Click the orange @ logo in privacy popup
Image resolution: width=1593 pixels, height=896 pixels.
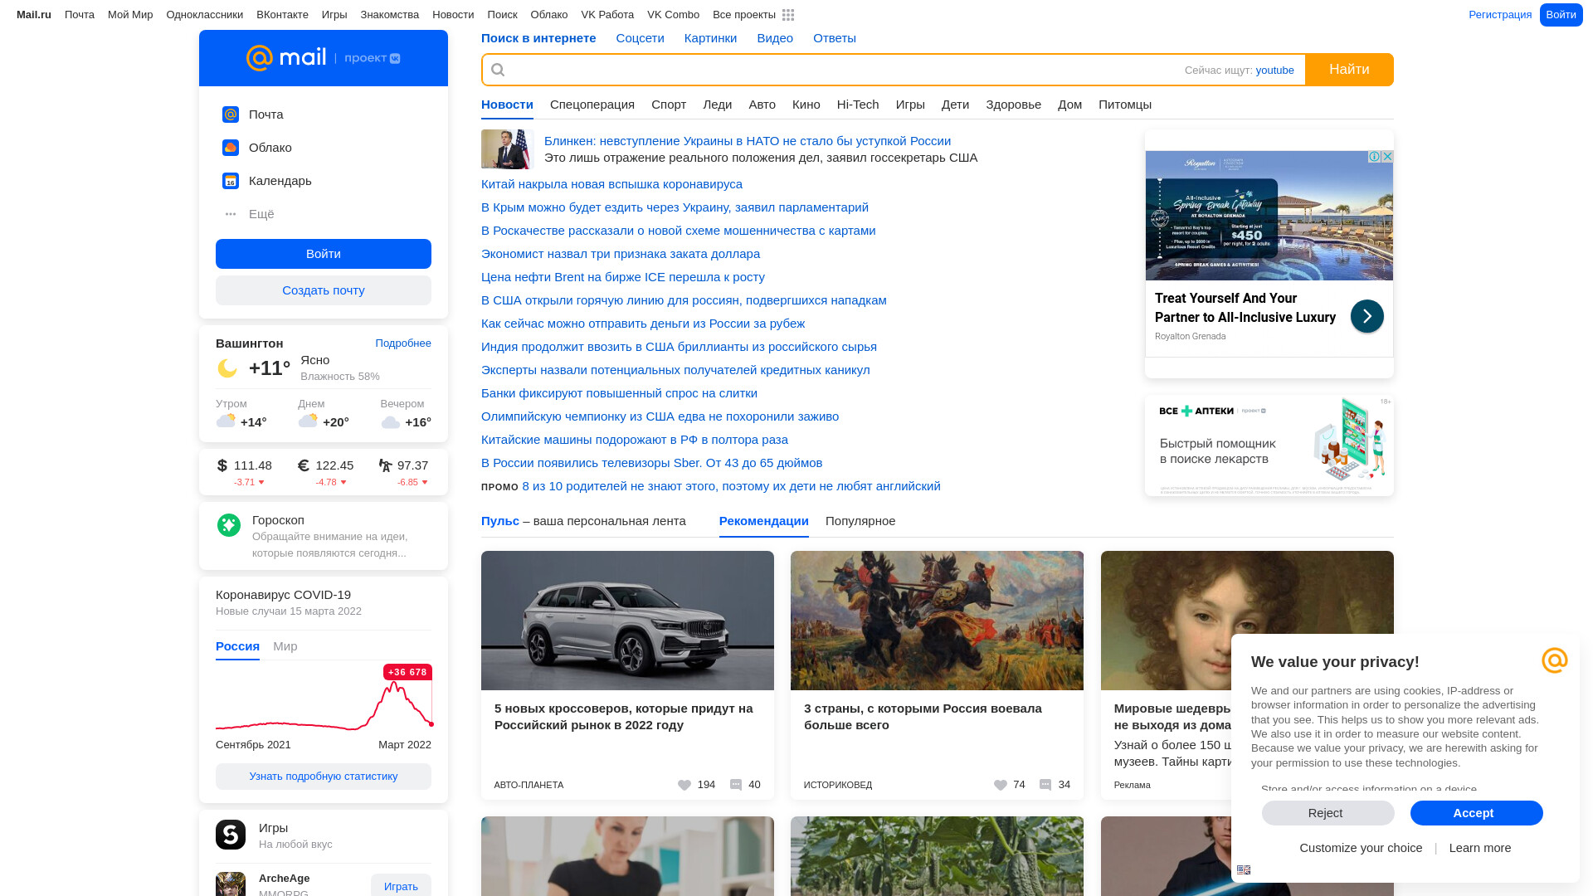point(1555,660)
